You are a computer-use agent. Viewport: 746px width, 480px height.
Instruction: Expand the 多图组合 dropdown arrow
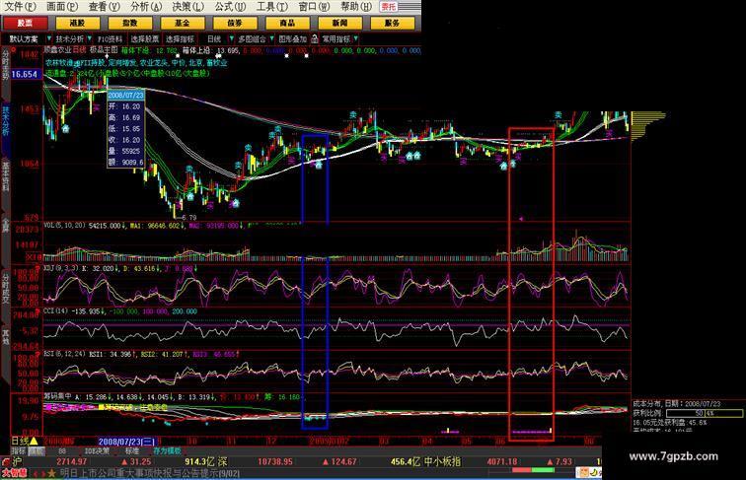pyautogui.click(x=271, y=38)
